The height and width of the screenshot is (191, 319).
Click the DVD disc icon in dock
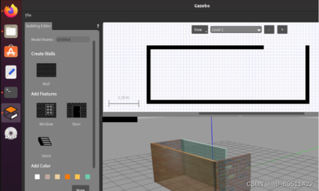11,133
